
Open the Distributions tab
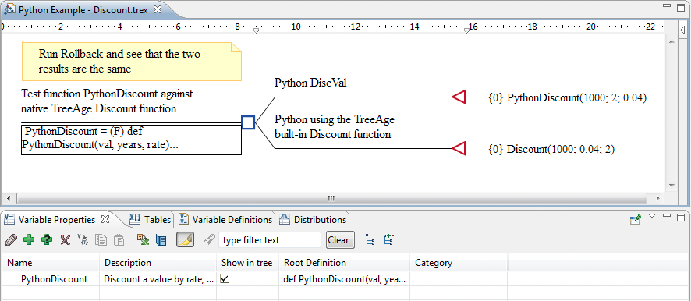point(314,219)
